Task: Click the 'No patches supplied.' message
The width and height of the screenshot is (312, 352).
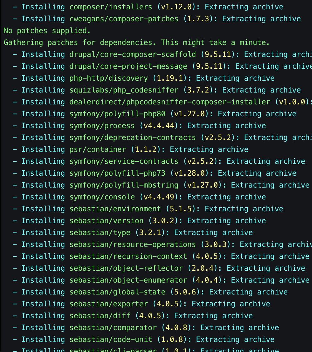Action: [x=46, y=30]
